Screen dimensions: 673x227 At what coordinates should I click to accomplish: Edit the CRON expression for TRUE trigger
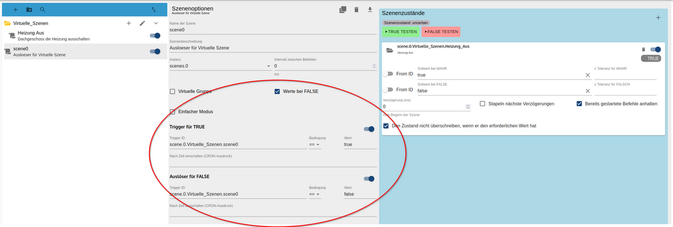tap(273, 163)
